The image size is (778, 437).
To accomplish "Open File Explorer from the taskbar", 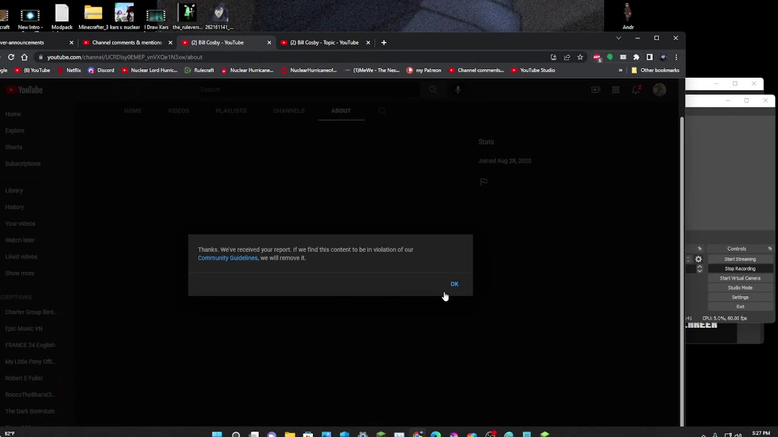I will 290,434.
